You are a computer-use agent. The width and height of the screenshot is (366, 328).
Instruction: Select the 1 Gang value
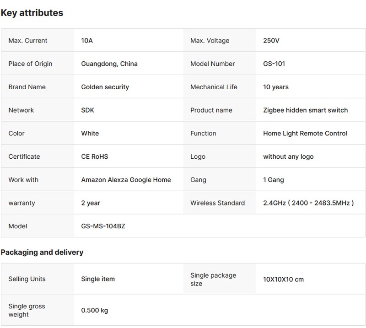[274, 180]
